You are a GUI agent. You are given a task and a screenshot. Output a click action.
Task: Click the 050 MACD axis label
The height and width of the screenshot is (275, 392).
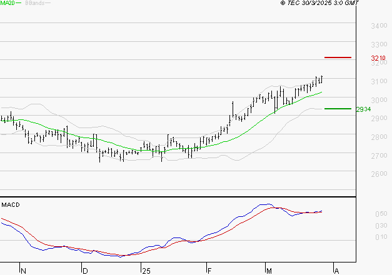[381, 214]
